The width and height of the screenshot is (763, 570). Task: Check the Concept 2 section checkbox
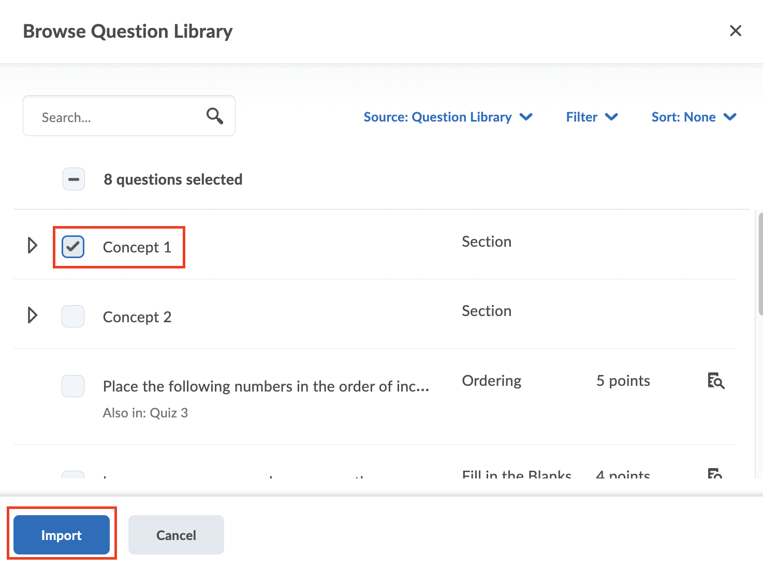click(73, 316)
